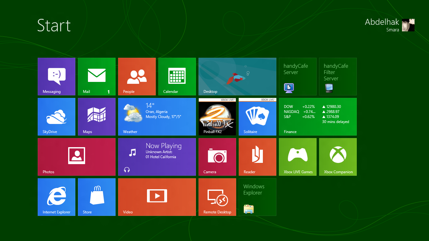Open Xbox Companion tile

click(x=338, y=157)
